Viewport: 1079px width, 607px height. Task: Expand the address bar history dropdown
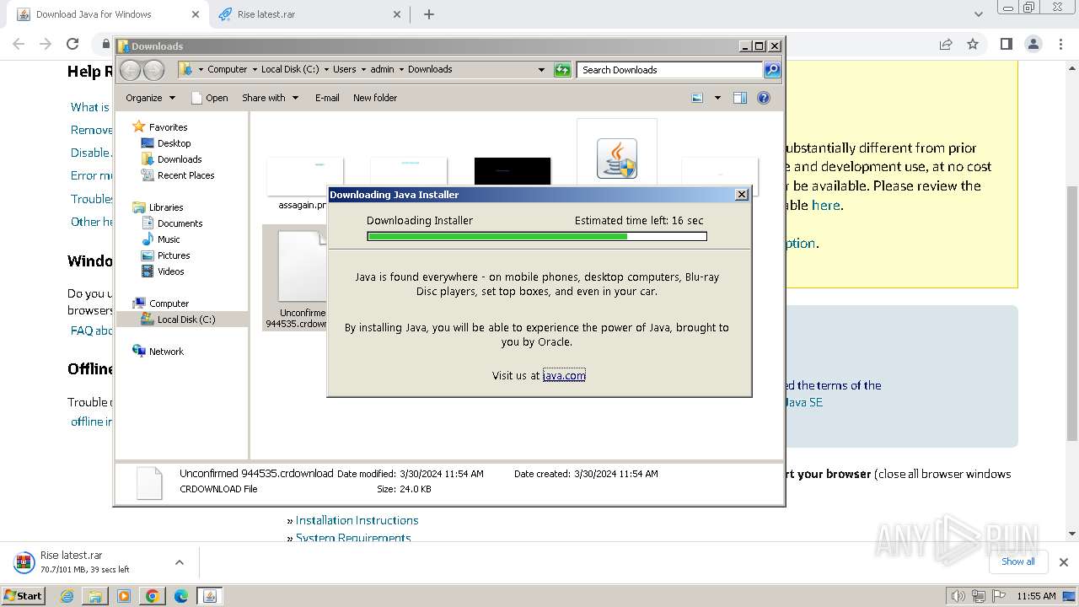point(541,70)
